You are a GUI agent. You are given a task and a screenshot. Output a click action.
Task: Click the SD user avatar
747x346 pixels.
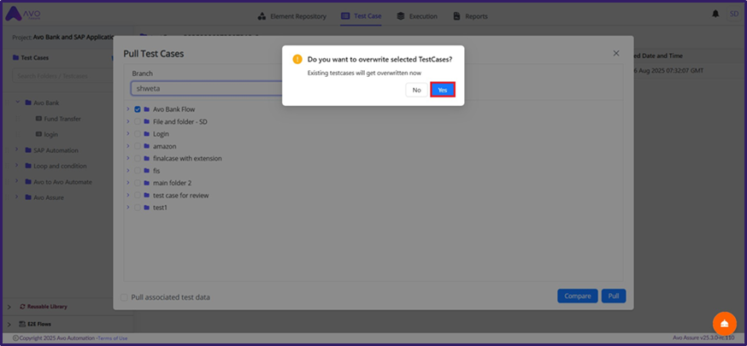point(733,15)
